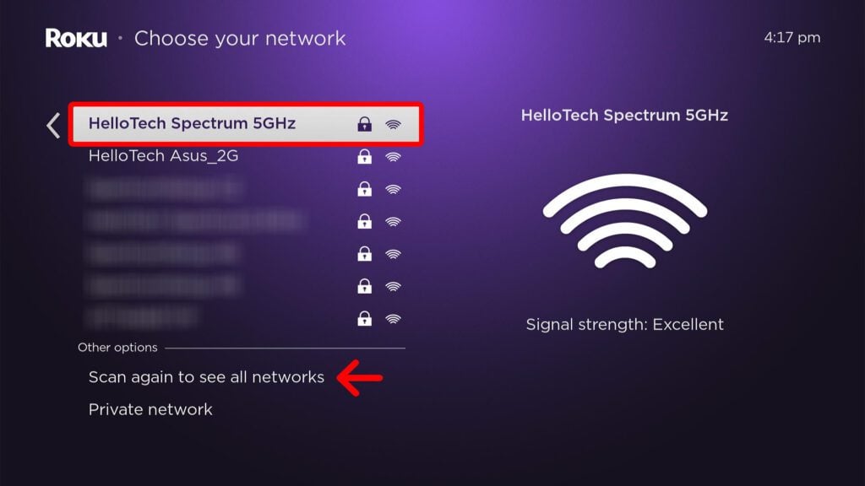
Task: Click the Roku logo in the top-left corner
Action: click(x=76, y=37)
